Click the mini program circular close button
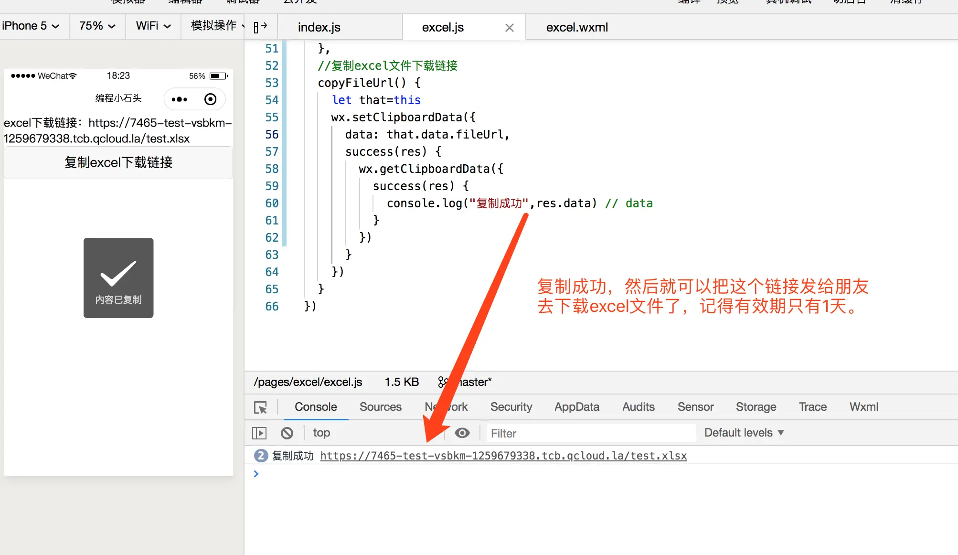958x555 pixels. pos(210,99)
